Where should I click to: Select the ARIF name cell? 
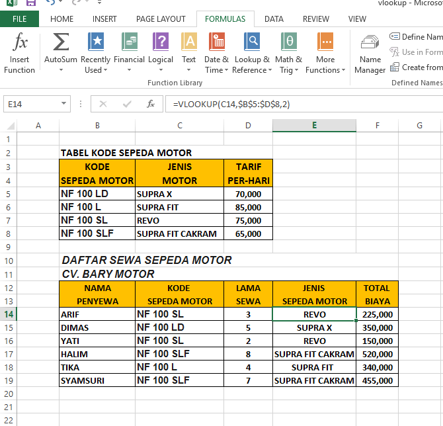97,314
